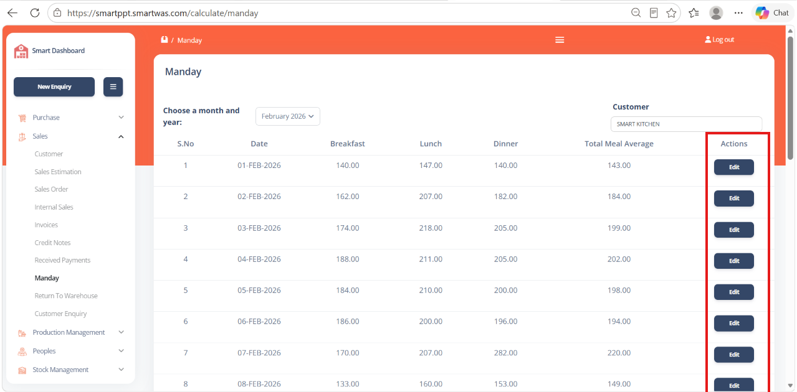Add this page to favorites star

(x=671, y=12)
